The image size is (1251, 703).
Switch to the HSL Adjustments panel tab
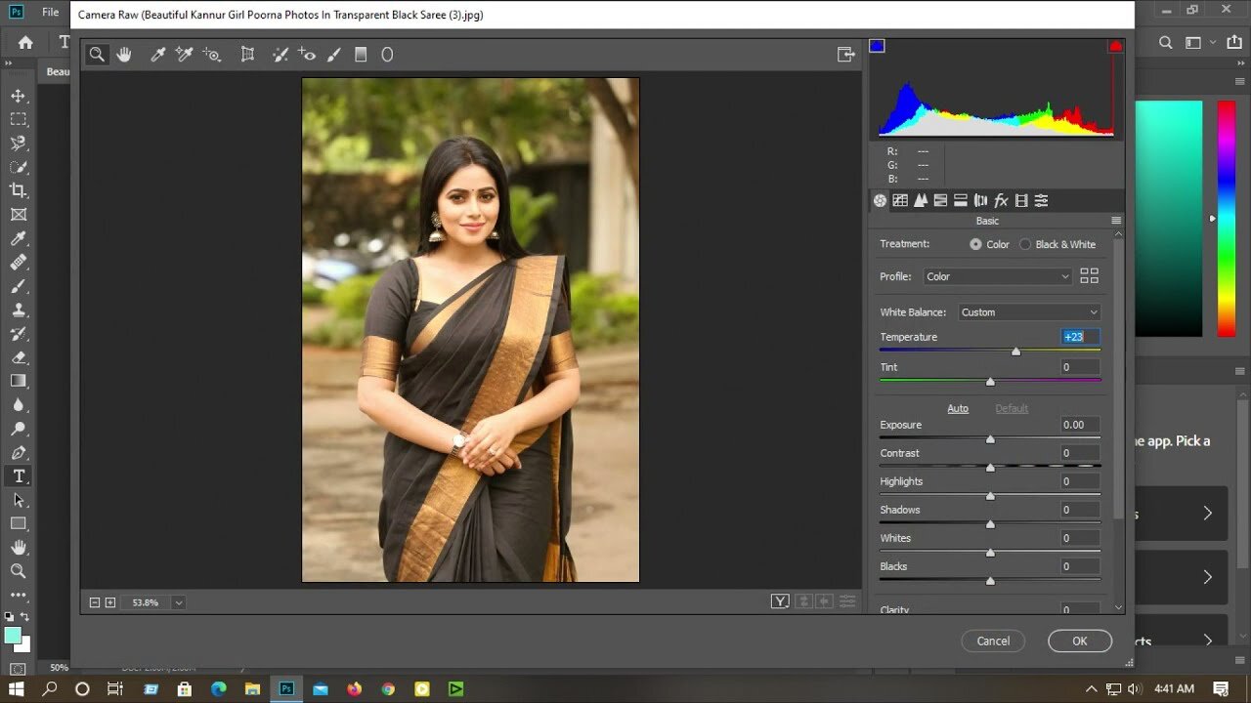pos(940,200)
